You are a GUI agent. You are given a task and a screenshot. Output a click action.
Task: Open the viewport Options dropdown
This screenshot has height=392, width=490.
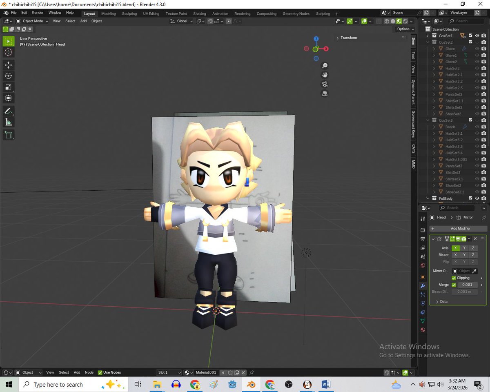point(405,29)
